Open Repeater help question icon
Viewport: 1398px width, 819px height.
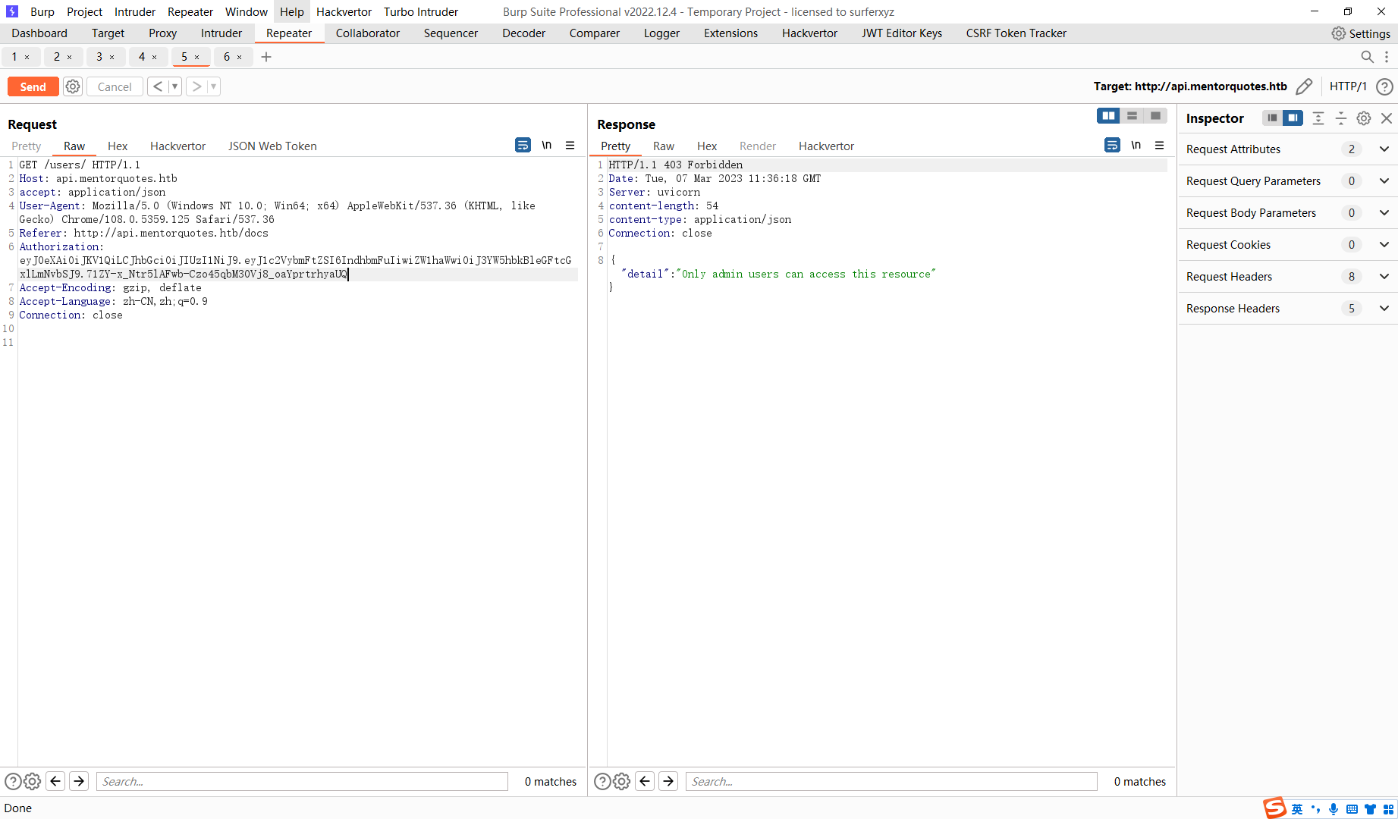pos(1384,86)
